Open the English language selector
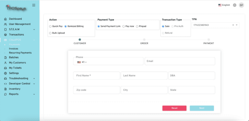 pyautogui.click(x=224, y=5)
